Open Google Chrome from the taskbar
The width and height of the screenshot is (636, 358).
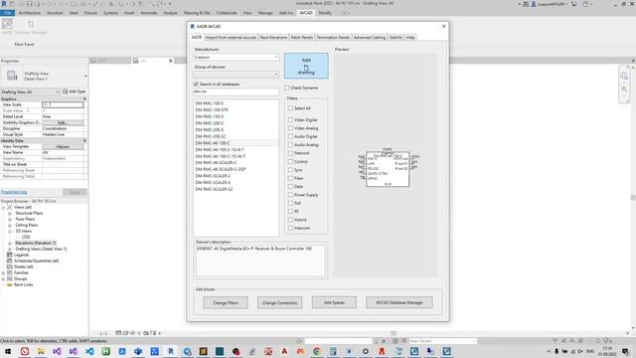click(317, 351)
